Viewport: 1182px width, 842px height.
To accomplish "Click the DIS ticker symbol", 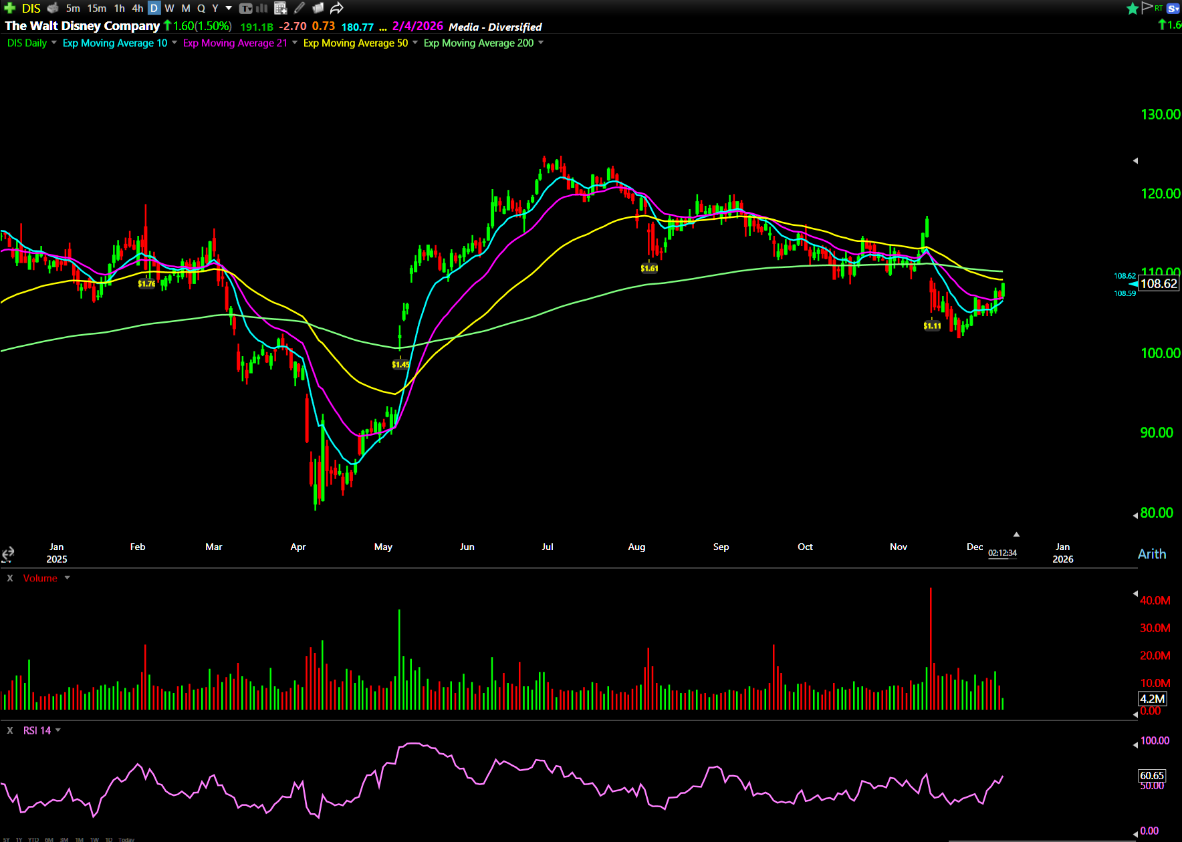I will [x=31, y=8].
